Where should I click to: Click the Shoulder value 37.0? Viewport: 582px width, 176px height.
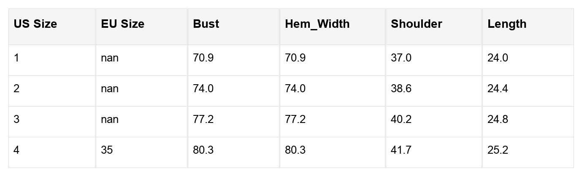[401, 58]
